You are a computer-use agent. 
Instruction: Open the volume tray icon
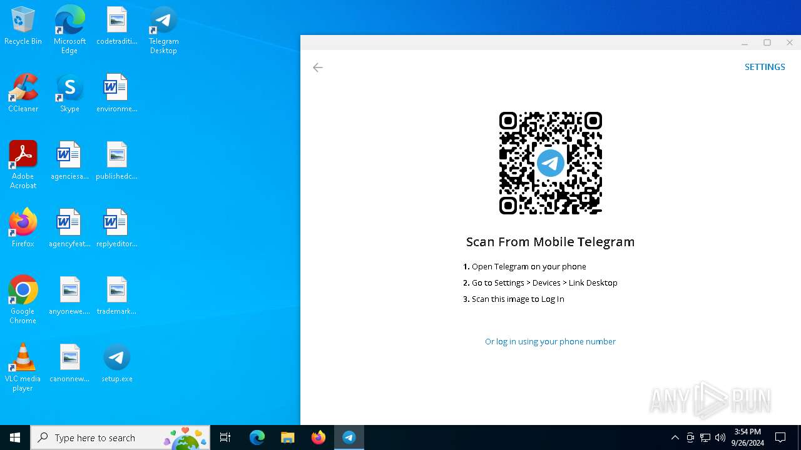720,437
